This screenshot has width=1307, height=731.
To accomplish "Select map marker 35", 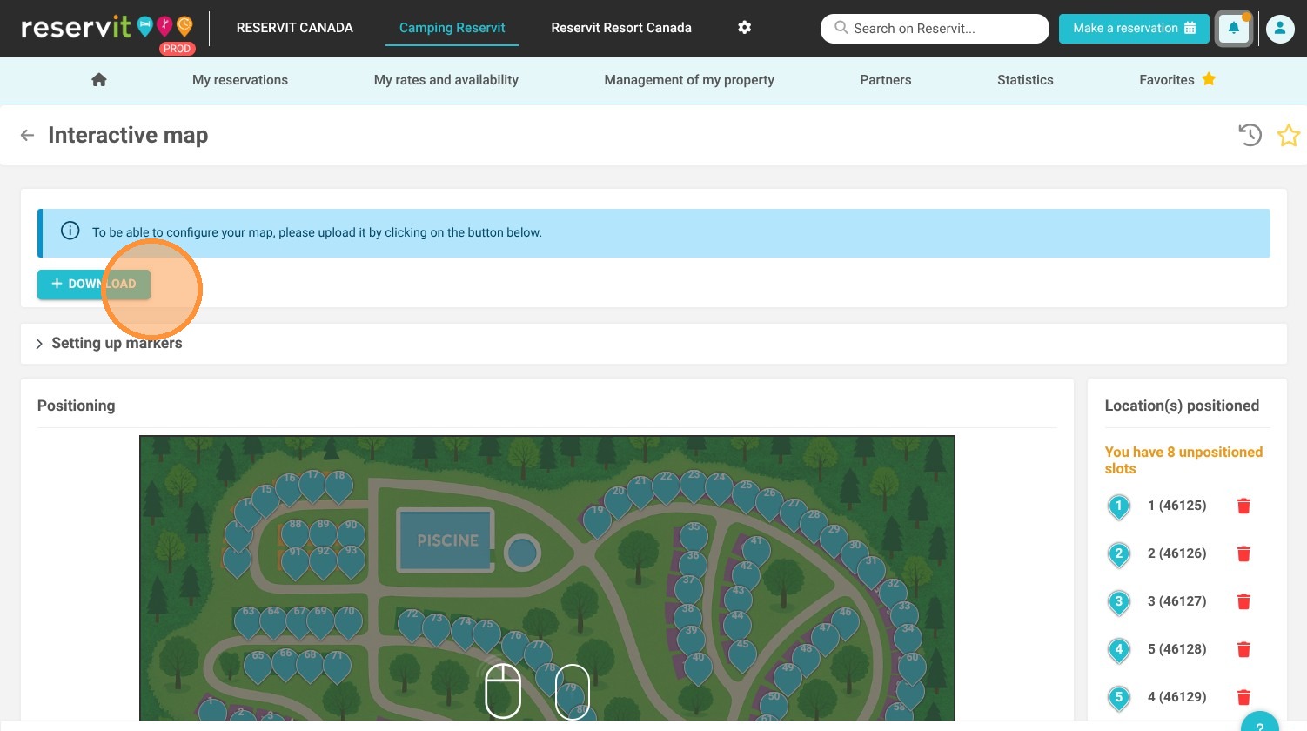I will (x=694, y=536).
